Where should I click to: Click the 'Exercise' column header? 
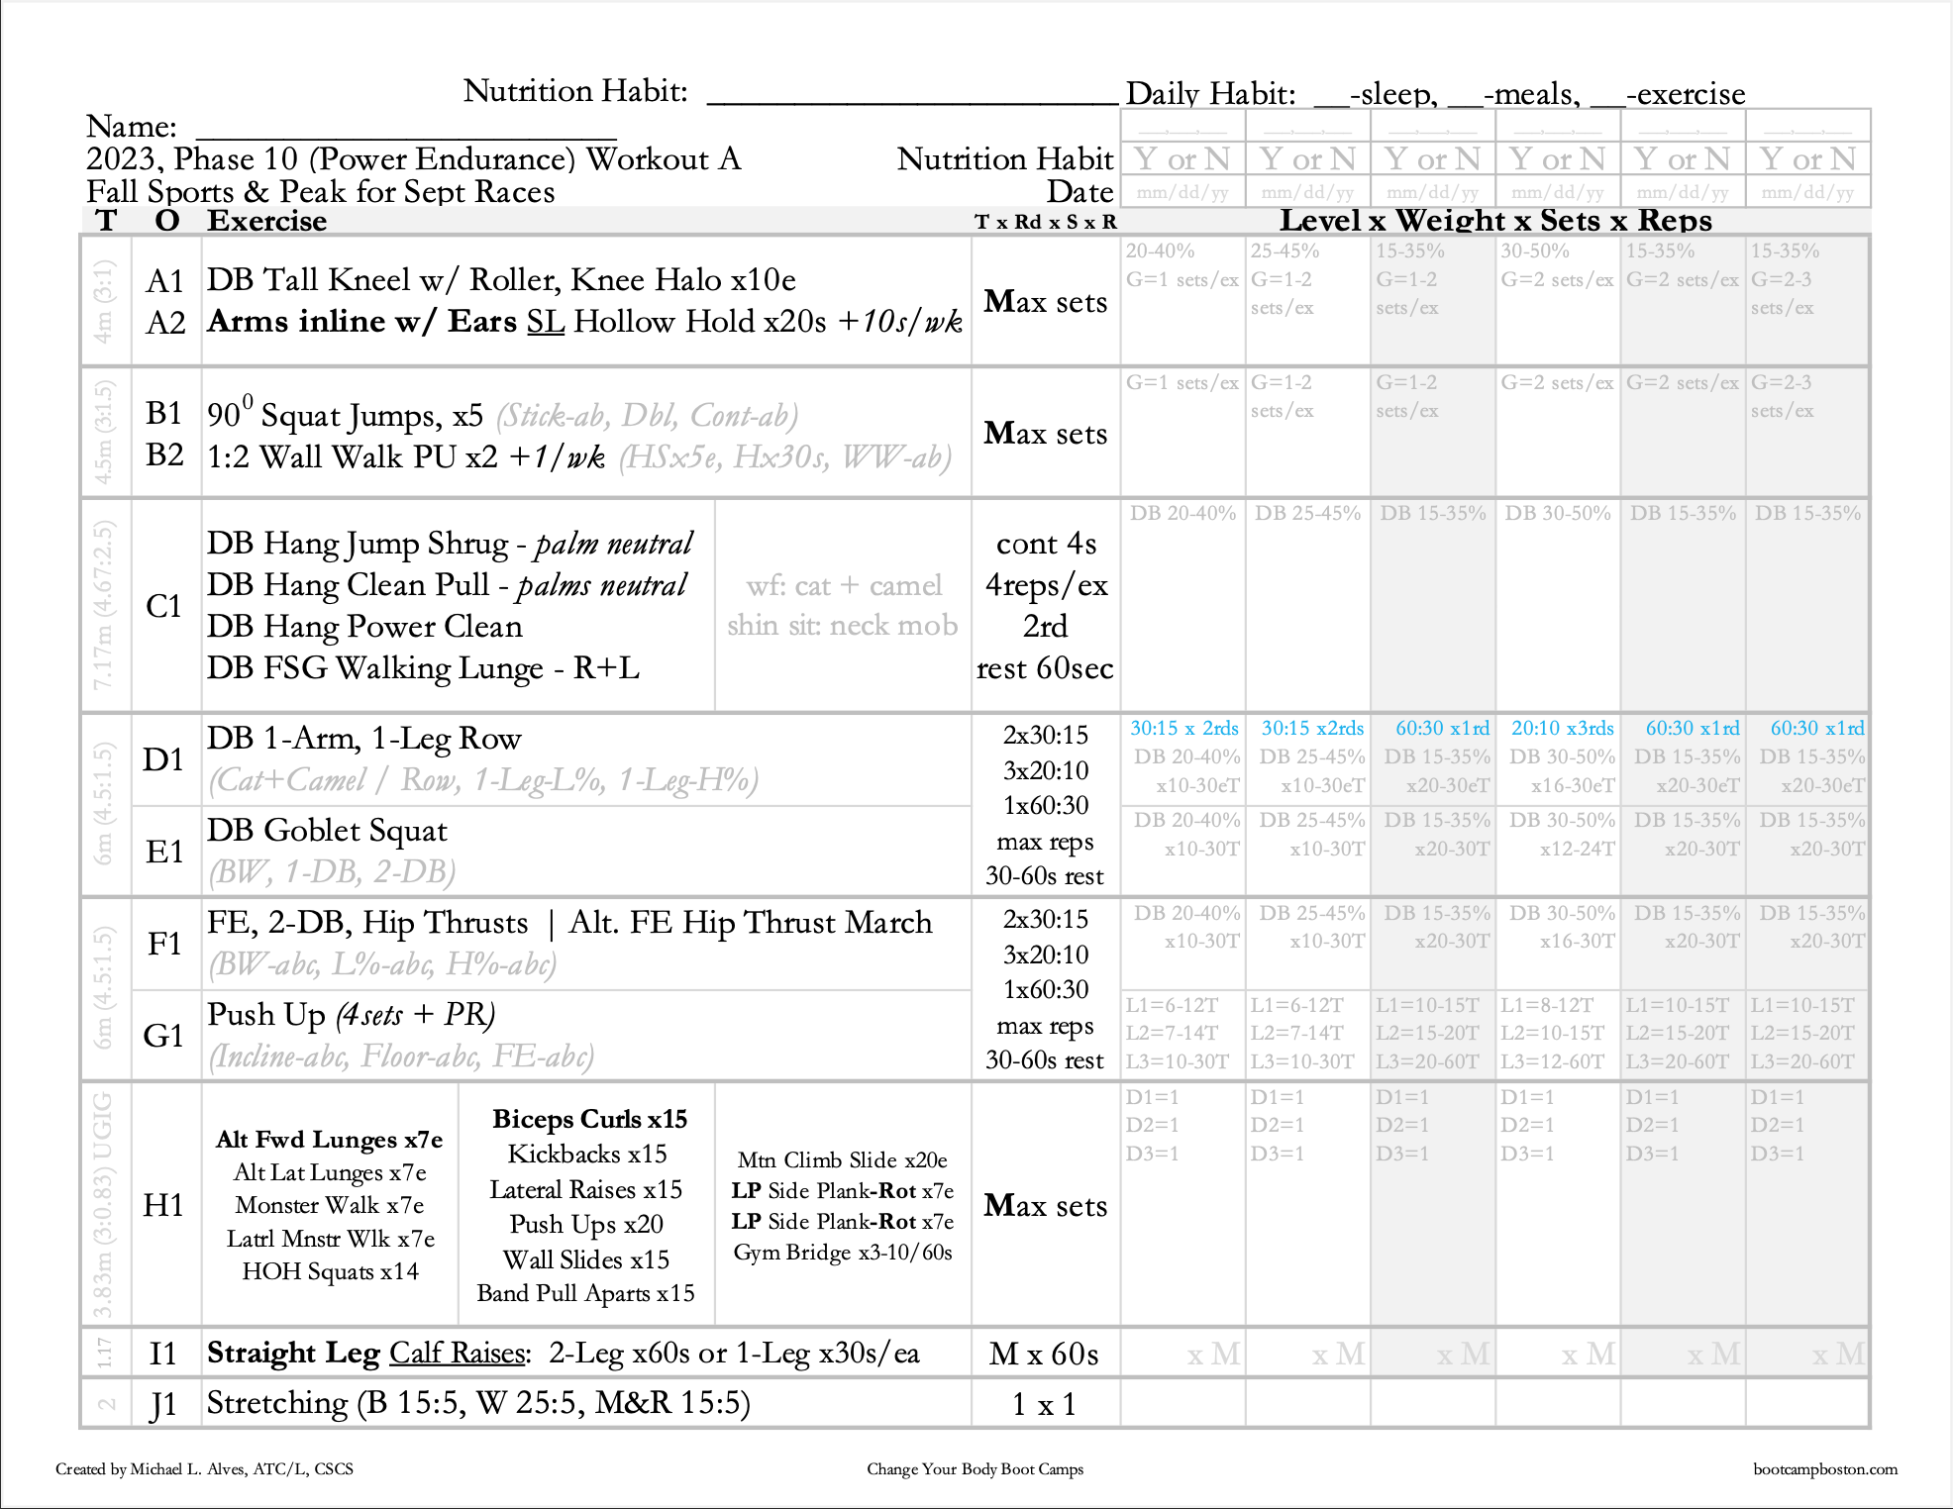coord(266,221)
